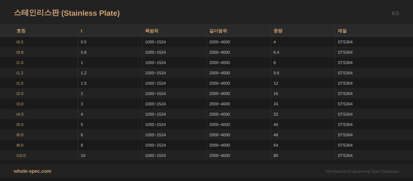Click the t thickness column header
This screenshot has width=413, height=181.
click(82, 31)
